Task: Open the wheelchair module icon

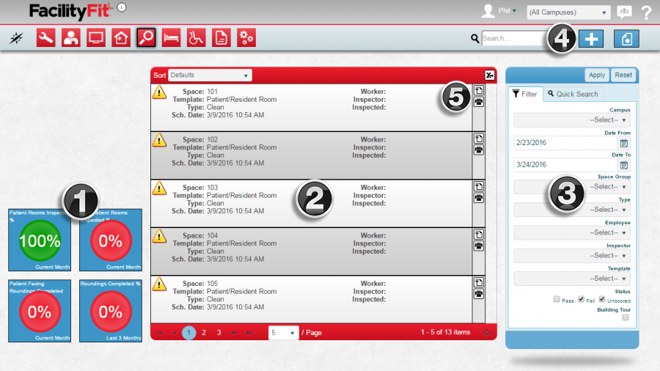Action: (196, 38)
